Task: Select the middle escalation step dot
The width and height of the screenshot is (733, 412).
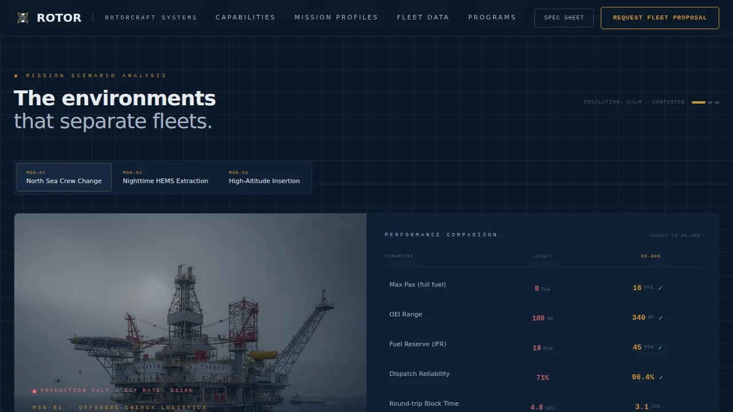Action: (x=710, y=102)
